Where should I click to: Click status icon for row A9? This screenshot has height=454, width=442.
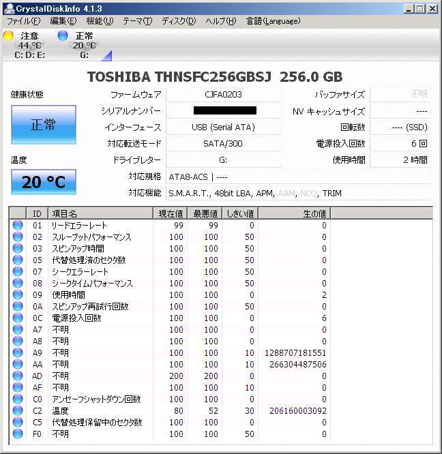tap(18, 352)
